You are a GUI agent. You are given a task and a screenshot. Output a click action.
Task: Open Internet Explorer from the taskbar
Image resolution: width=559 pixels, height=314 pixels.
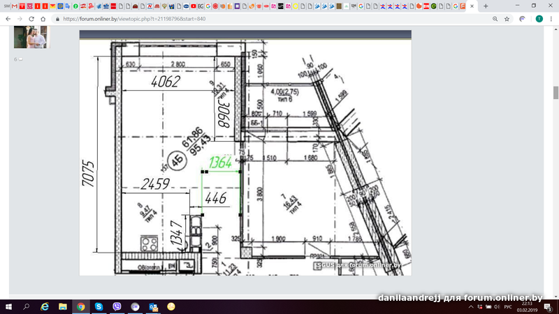point(45,306)
